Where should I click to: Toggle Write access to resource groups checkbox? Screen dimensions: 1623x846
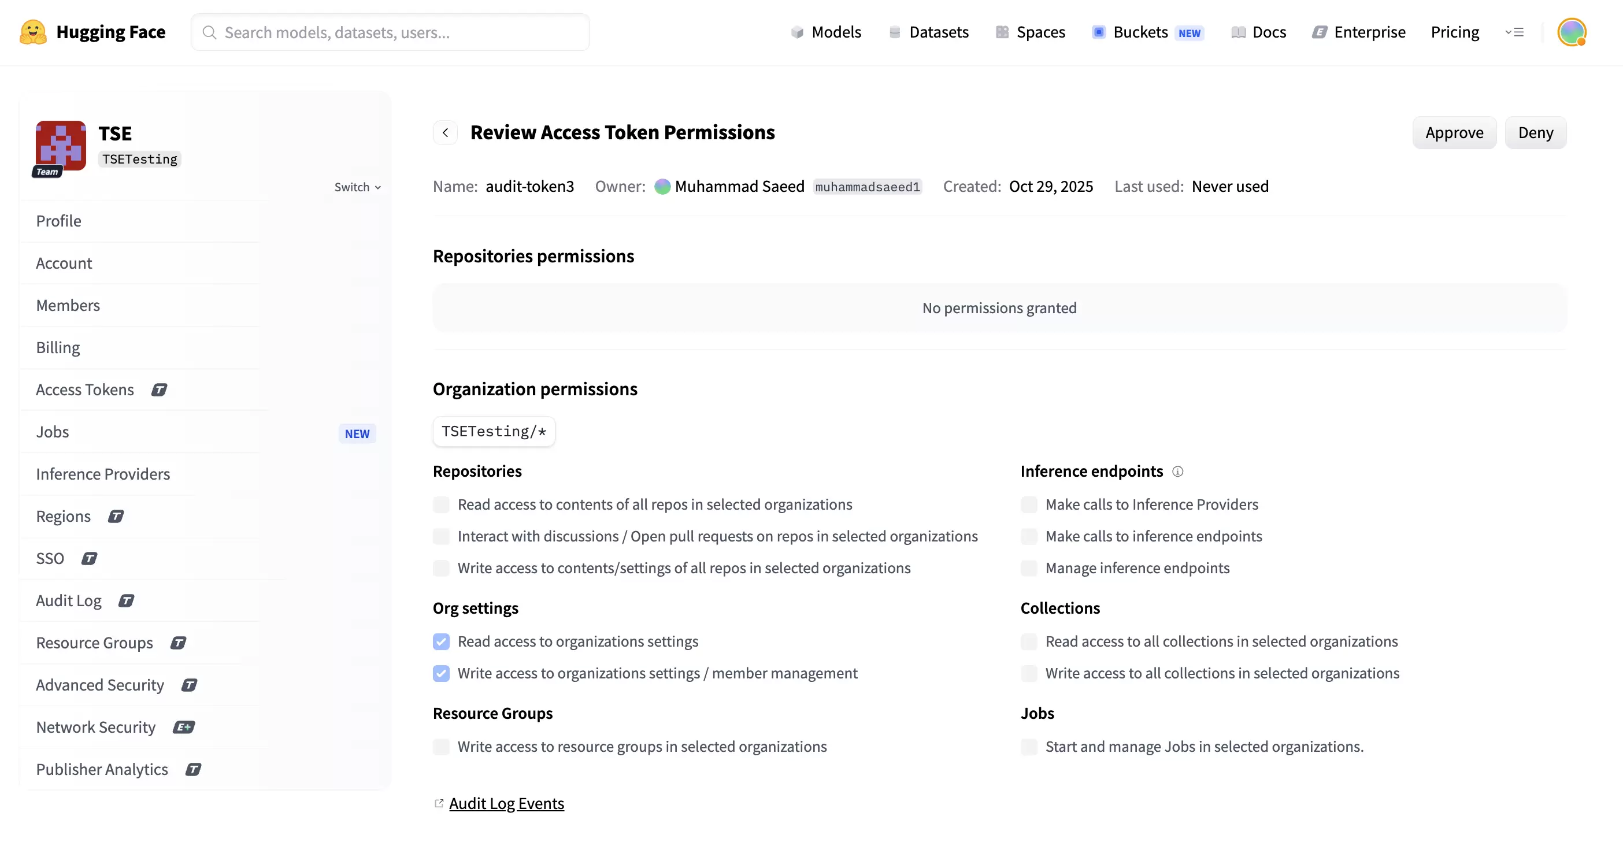click(441, 747)
